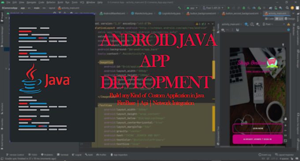Click the pan hand icon in design view
This screenshot has height=161, width=300.
pos(285,119)
